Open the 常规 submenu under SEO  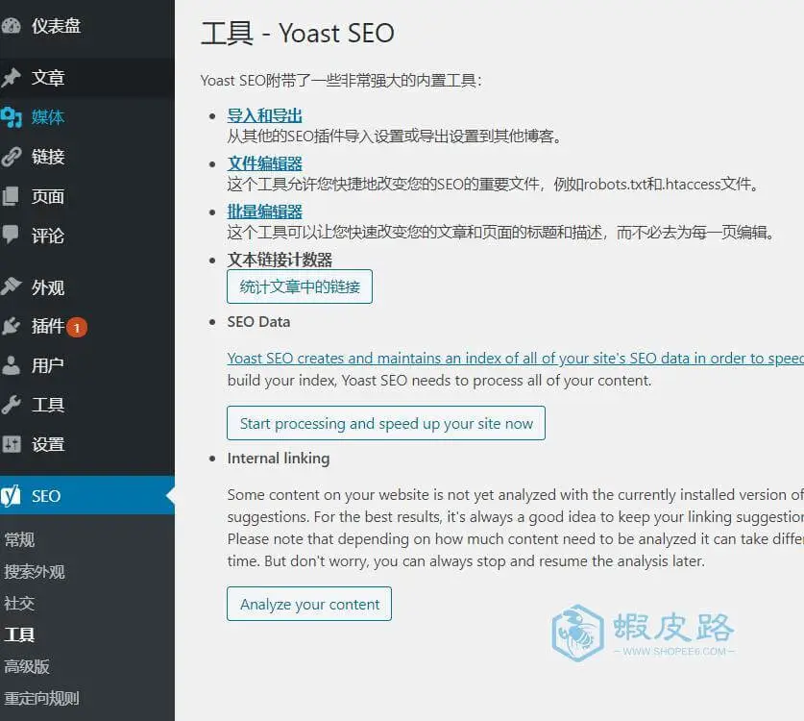coord(19,540)
